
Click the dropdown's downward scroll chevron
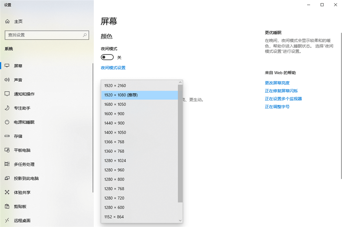pyautogui.click(x=180, y=220)
